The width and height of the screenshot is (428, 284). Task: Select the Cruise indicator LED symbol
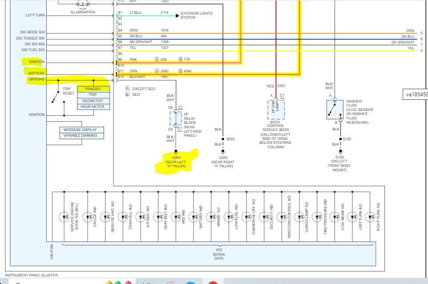pos(88,217)
